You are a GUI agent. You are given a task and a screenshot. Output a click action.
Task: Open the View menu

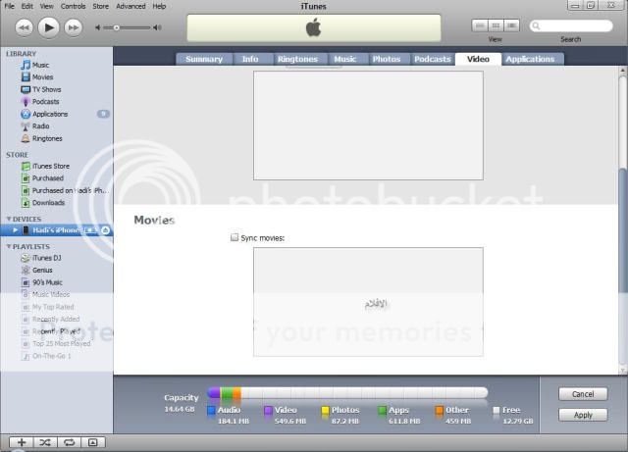click(x=46, y=7)
